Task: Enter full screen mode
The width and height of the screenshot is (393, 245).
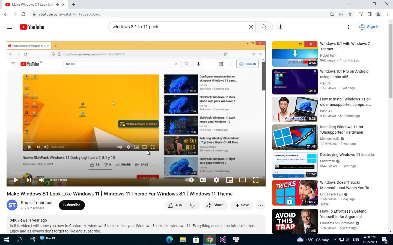Action: pos(256,180)
